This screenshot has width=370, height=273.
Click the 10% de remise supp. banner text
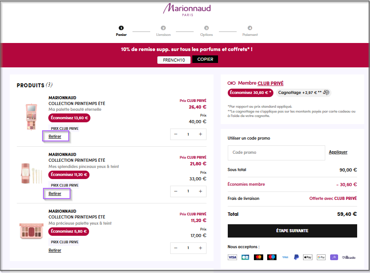coord(187,49)
